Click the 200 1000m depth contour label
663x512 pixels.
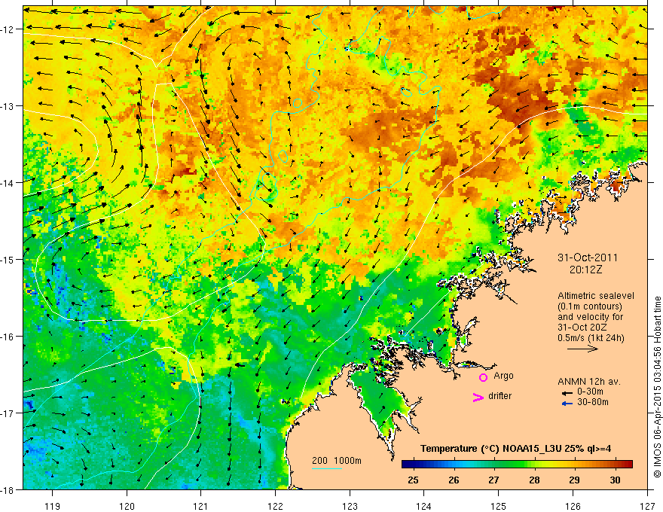[337, 461]
